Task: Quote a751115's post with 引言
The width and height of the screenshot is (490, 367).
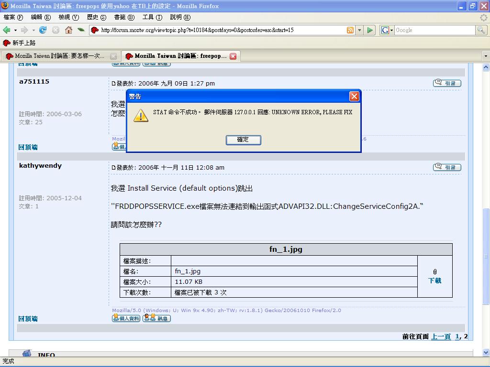Action: [447, 83]
